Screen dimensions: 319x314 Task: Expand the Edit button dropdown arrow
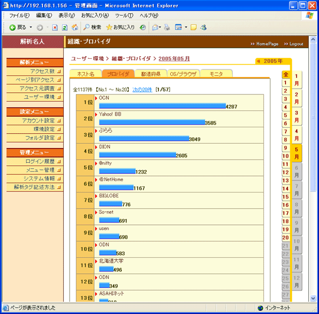[186, 27]
